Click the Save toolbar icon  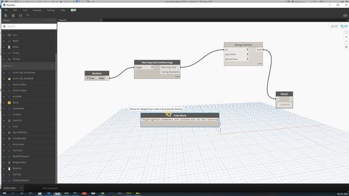[x=21, y=15]
